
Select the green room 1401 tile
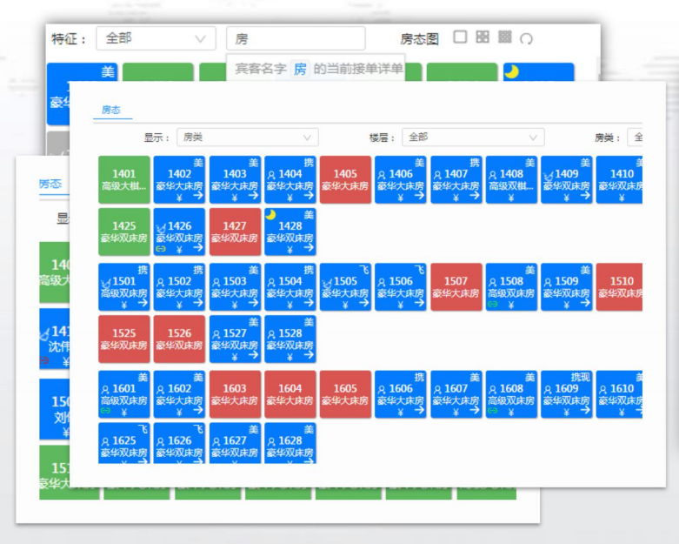click(x=124, y=179)
